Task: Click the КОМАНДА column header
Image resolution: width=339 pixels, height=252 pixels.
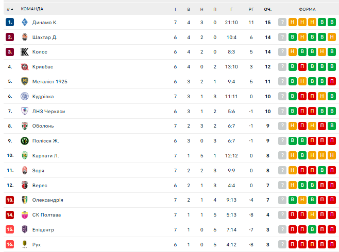Action: coord(32,9)
